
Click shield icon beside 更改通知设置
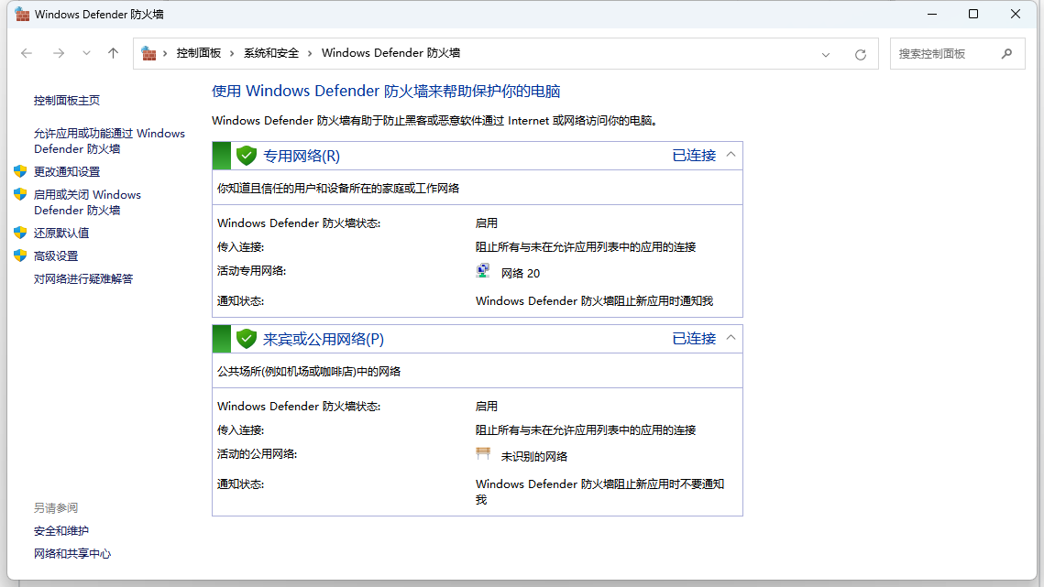[x=20, y=171]
